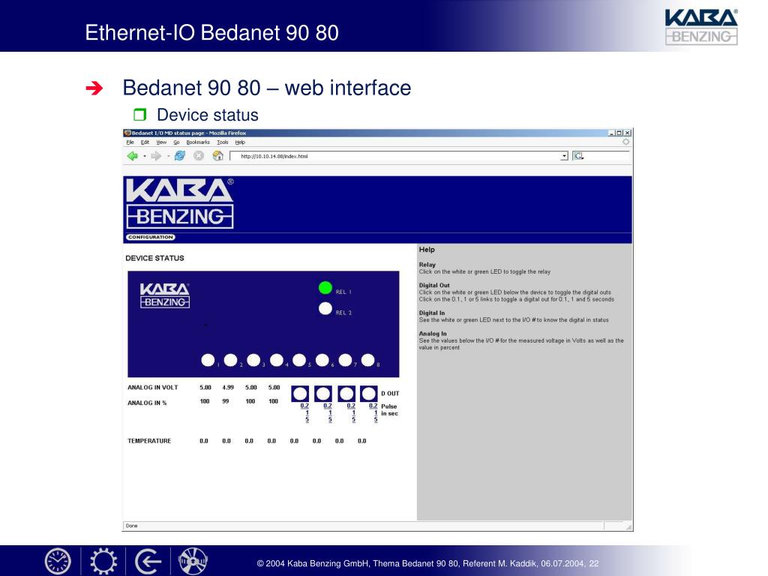
Task: Click the Firefox activity throbber icon
Action: click(x=625, y=142)
